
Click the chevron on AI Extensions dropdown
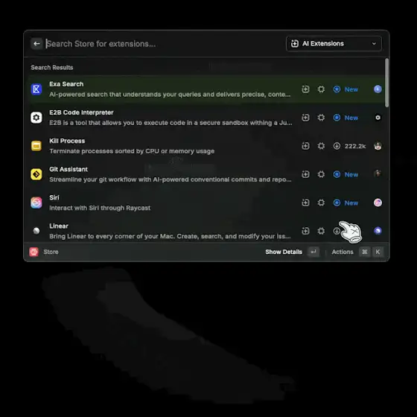(374, 44)
